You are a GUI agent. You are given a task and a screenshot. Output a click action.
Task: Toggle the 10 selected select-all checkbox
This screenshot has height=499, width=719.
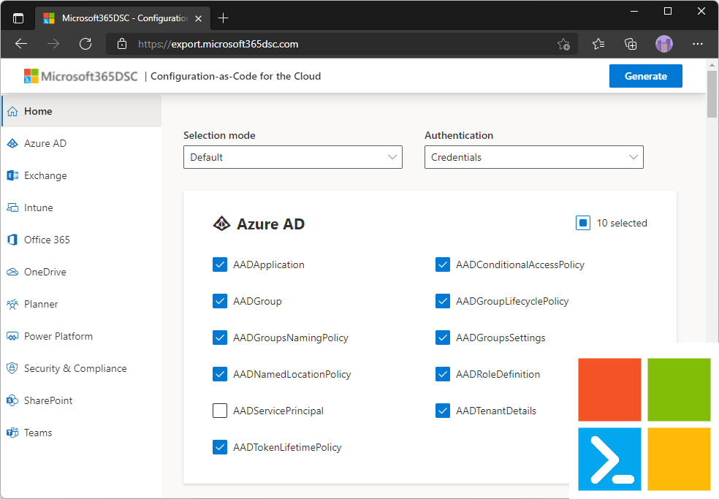click(583, 223)
